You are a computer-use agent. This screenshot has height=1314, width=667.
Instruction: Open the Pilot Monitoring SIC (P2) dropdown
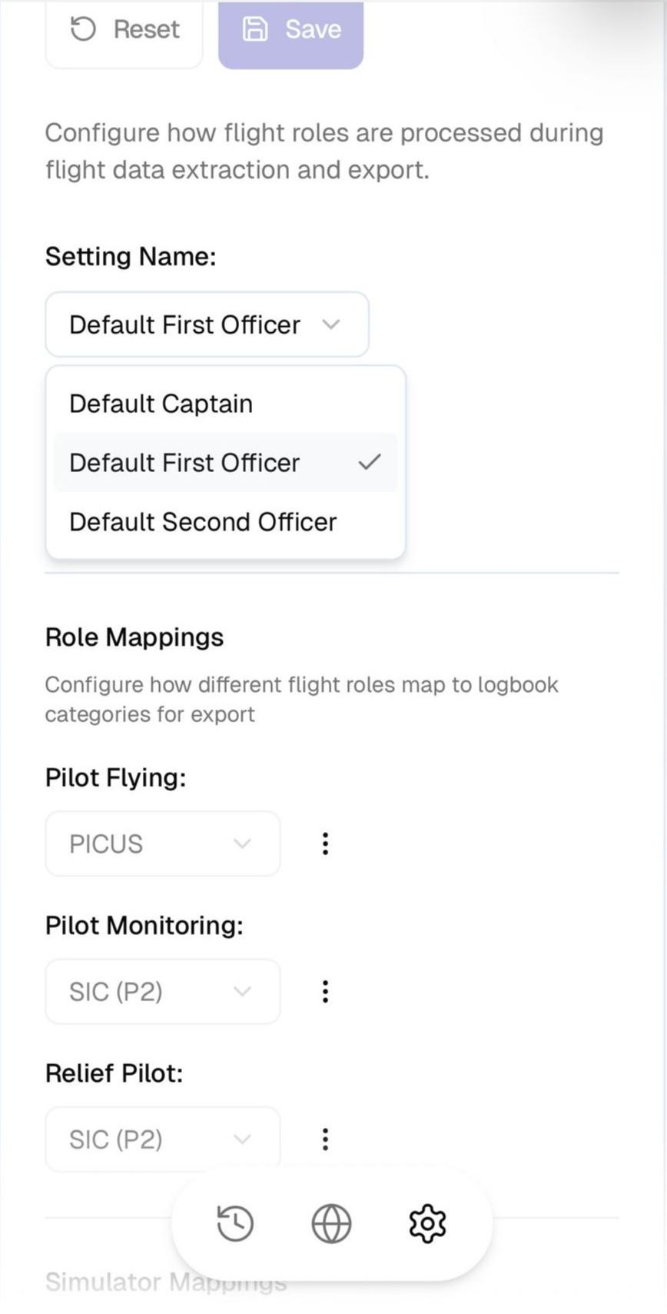(x=163, y=991)
